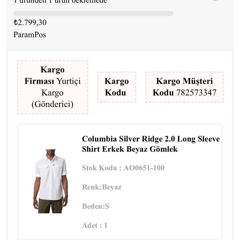Click the Kargo Kodu dashed box
Image resolution: width=240 pixels, height=240 pixels.
click(117, 87)
